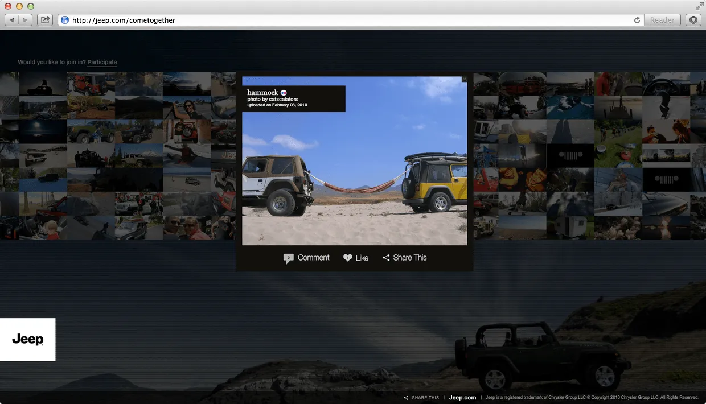Open the Safari downloads button
This screenshot has width=706, height=404.
point(693,20)
